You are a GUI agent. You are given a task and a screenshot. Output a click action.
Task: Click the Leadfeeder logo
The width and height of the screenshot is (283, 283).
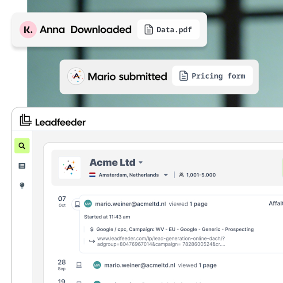(x=53, y=120)
